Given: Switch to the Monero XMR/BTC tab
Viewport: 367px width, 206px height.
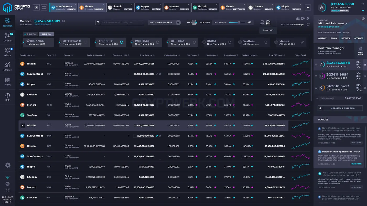Looking at the screenshot, I should (176, 8).
